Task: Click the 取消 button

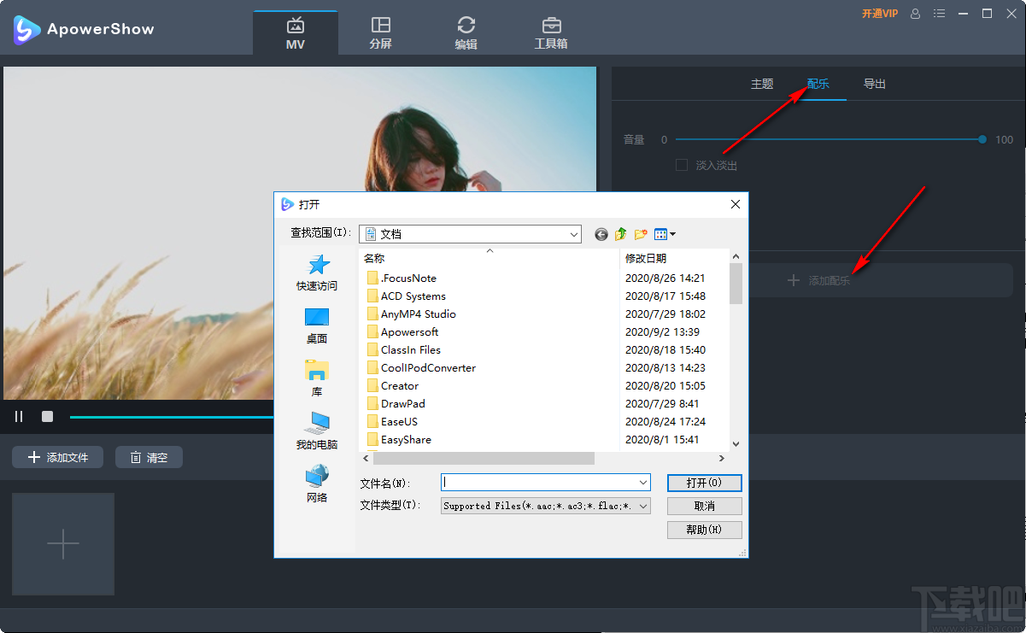Action: [x=705, y=506]
